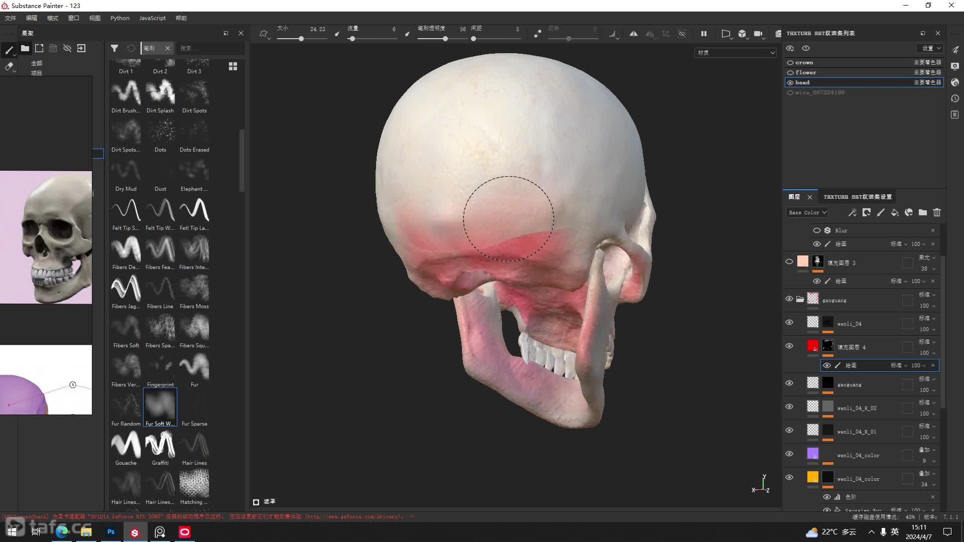Click the 3D cube viewport mode icon

click(x=742, y=34)
